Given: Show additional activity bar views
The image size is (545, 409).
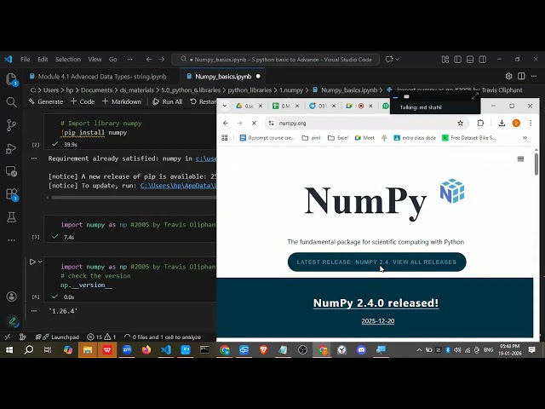Looking at the screenshot, I should 11,240.
